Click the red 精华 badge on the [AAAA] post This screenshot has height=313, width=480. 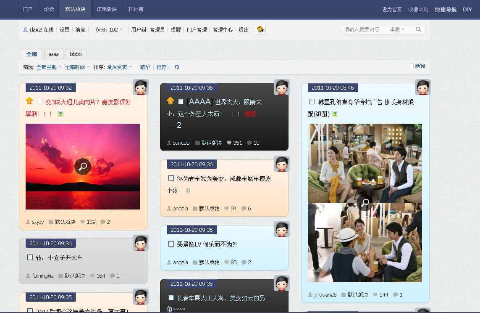[250, 114]
